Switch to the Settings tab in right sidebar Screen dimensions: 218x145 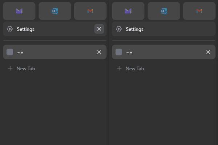point(163,29)
